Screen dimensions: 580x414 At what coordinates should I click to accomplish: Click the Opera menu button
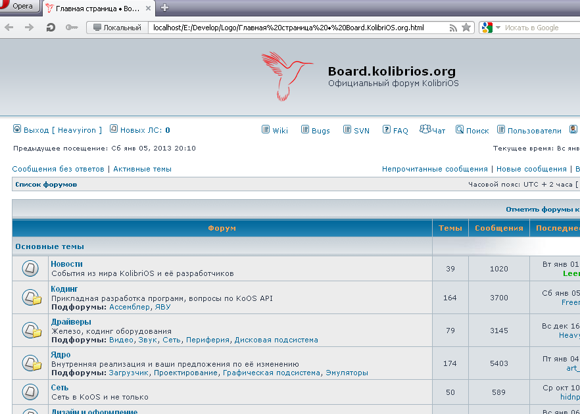18,7
